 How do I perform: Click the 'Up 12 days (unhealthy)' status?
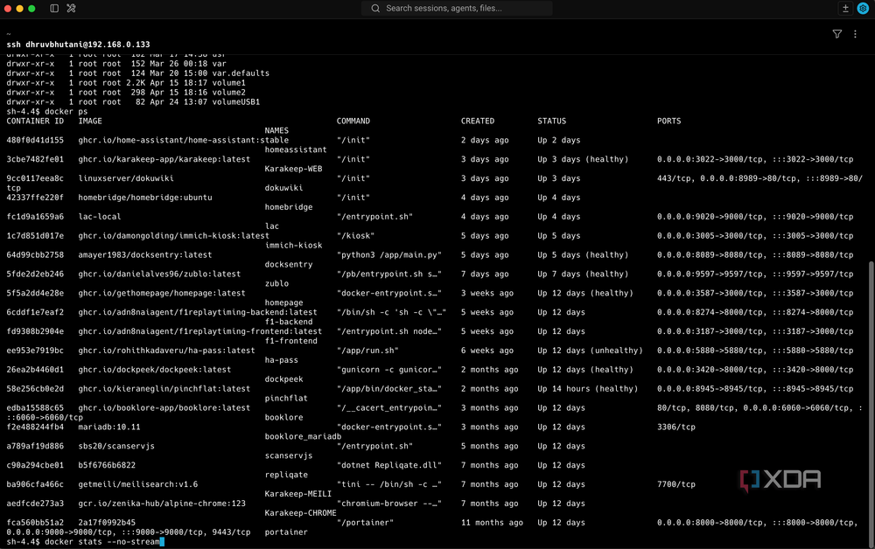pyautogui.click(x=590, y=350)
